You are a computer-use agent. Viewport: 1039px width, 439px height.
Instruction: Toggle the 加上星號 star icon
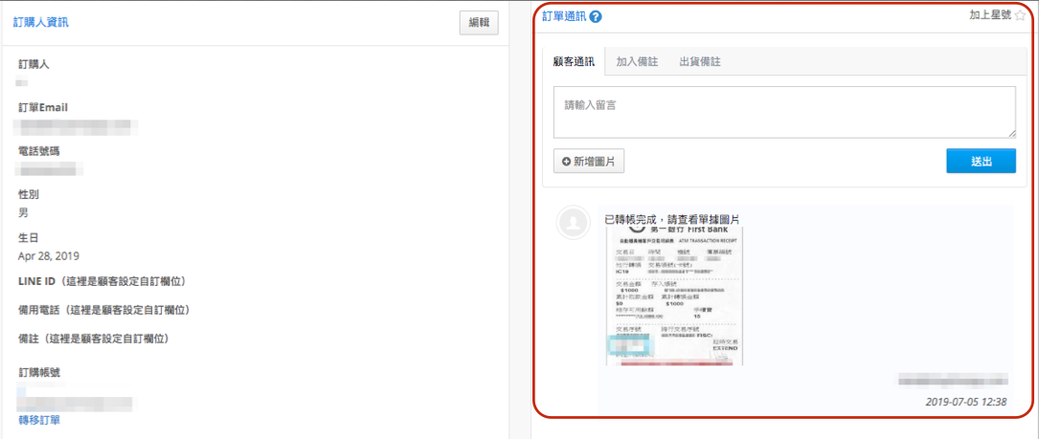point(1019,16)
